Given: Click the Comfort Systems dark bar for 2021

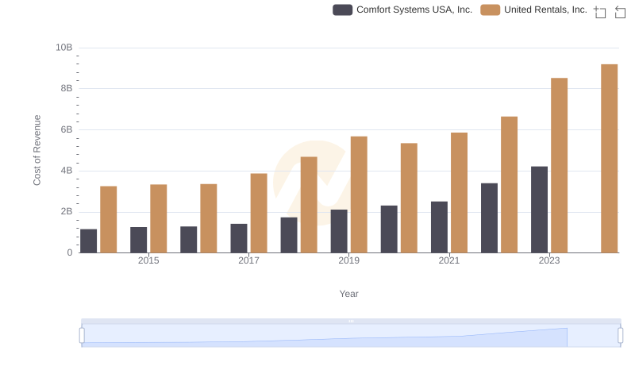Looking at the screenshot, I should pyautogui.click(x=439, y=227).
